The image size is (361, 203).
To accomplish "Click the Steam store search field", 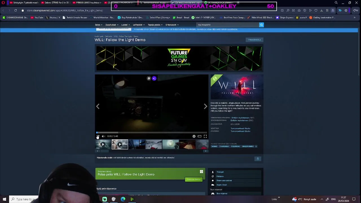I will [x=228, y=25].
